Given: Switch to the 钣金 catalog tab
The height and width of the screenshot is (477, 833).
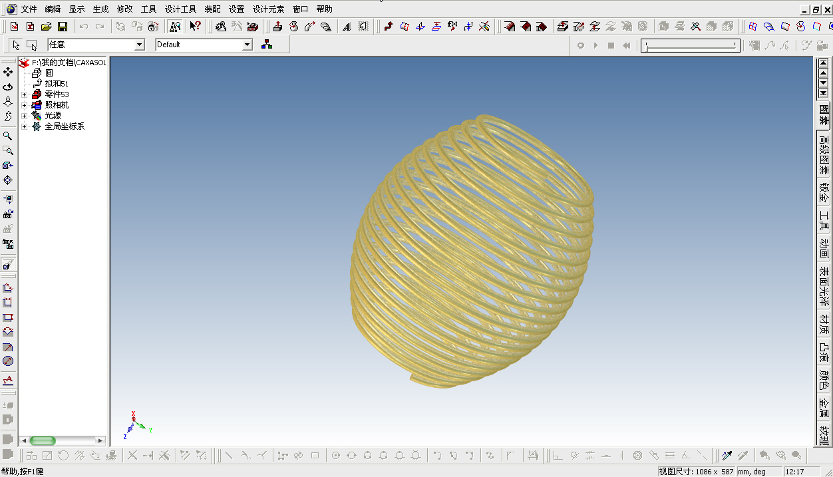Looking at the screenshot, I should (x=824, y=193).
